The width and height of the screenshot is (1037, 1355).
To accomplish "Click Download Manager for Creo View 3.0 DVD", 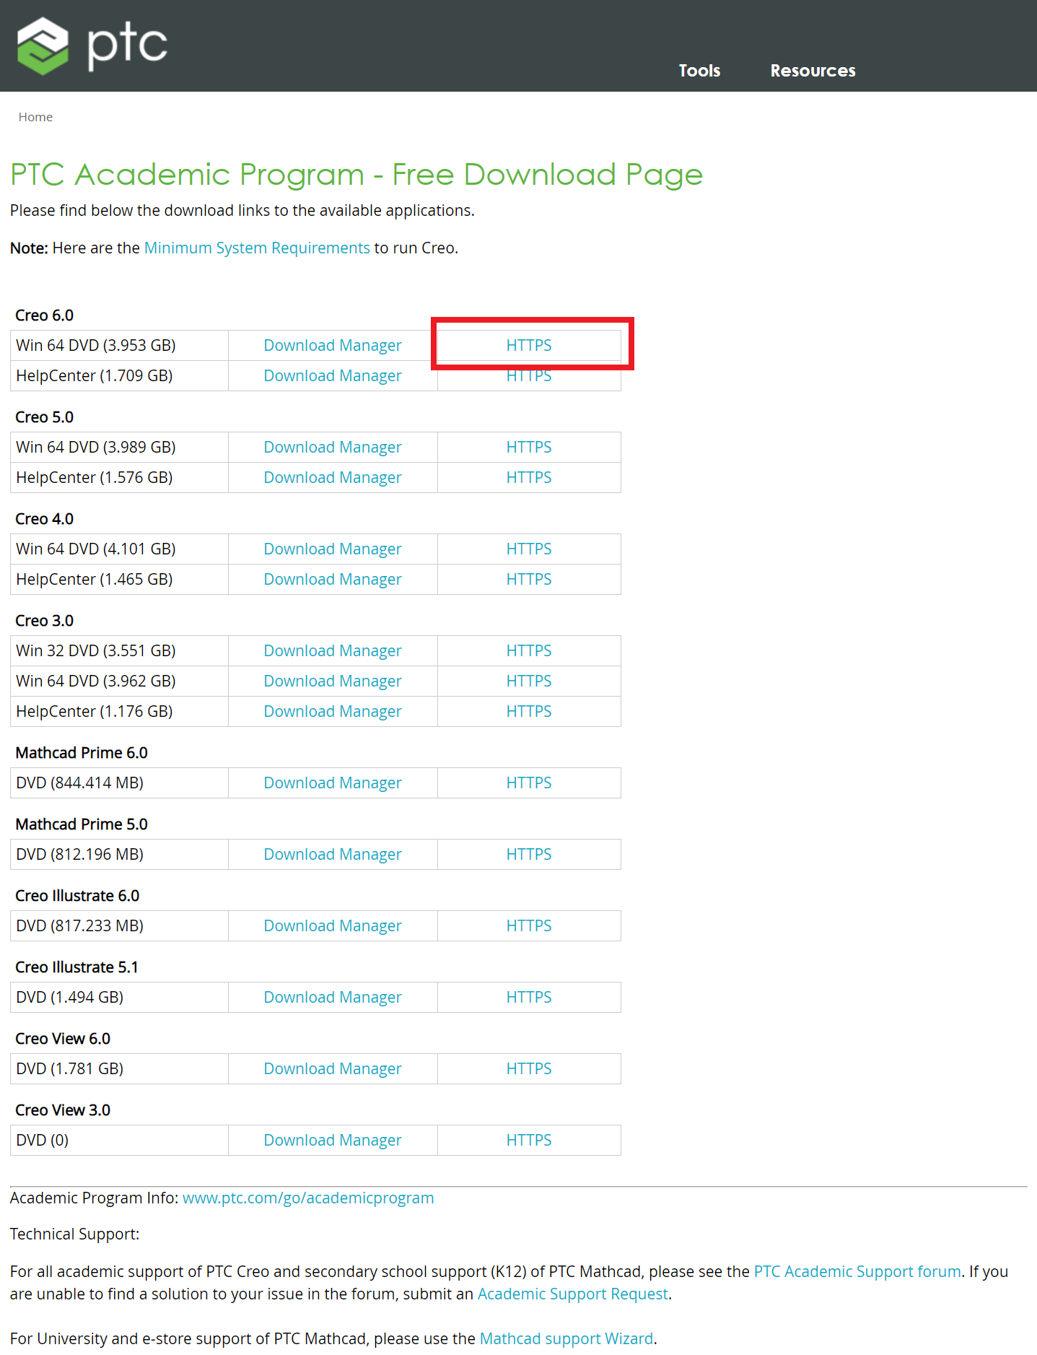I will click(333, 1140).
